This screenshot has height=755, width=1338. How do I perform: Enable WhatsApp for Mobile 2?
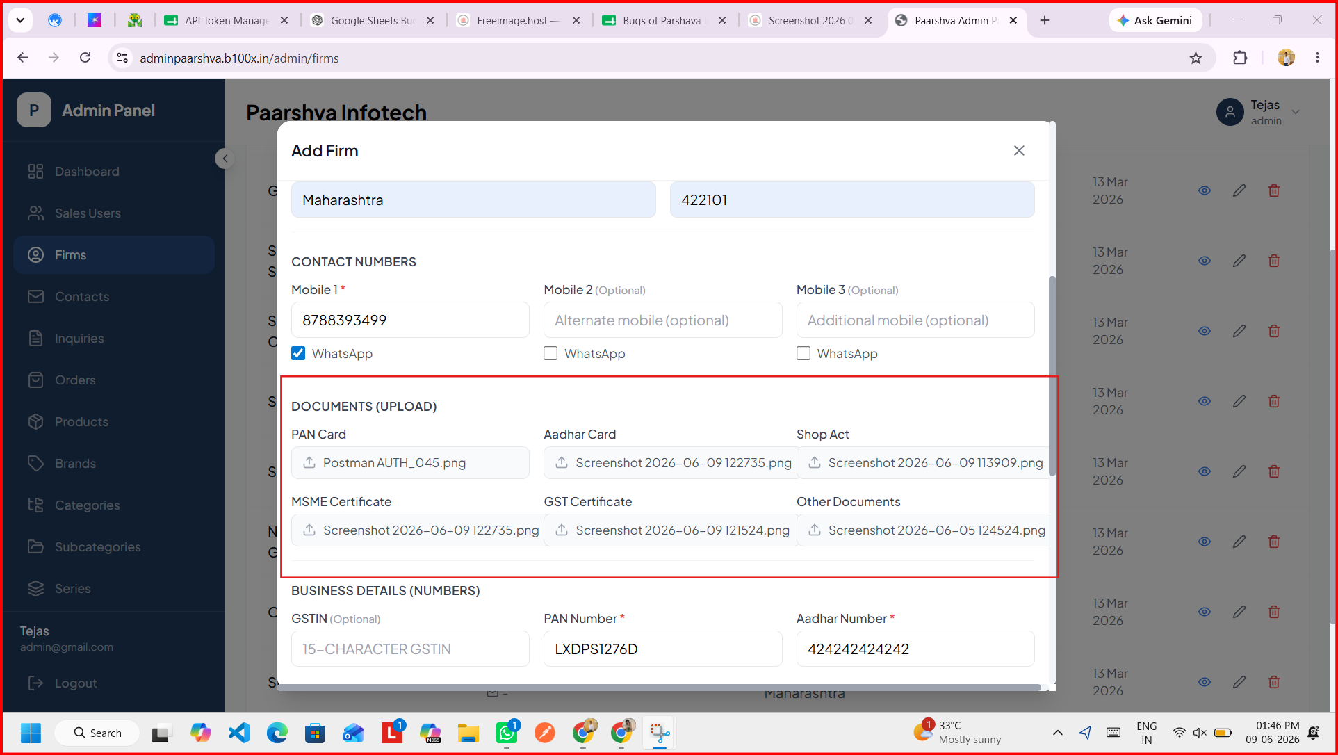coord(550,353)
